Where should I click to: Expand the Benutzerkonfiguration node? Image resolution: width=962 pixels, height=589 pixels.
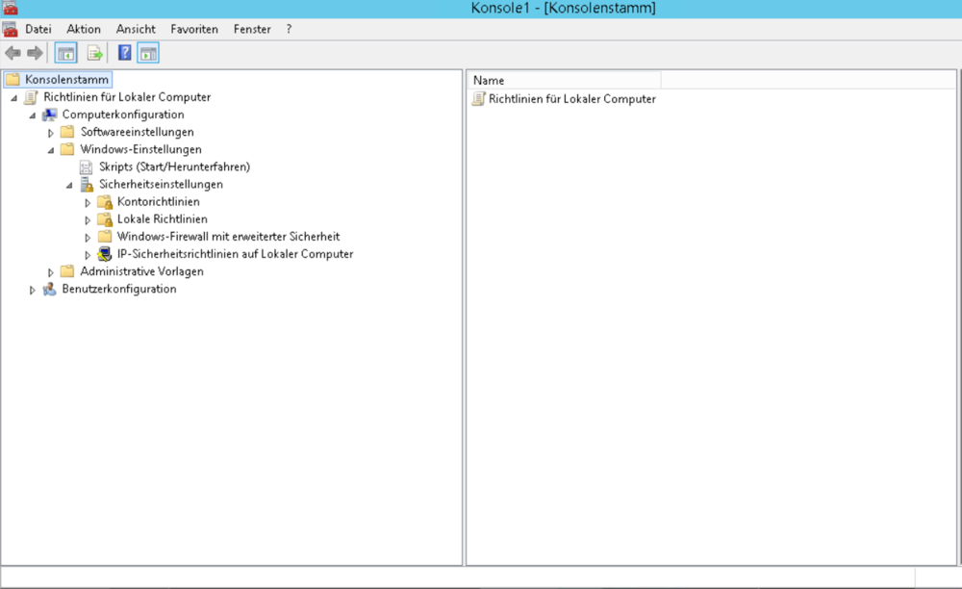pyautogui.click(x=33, y=290)
